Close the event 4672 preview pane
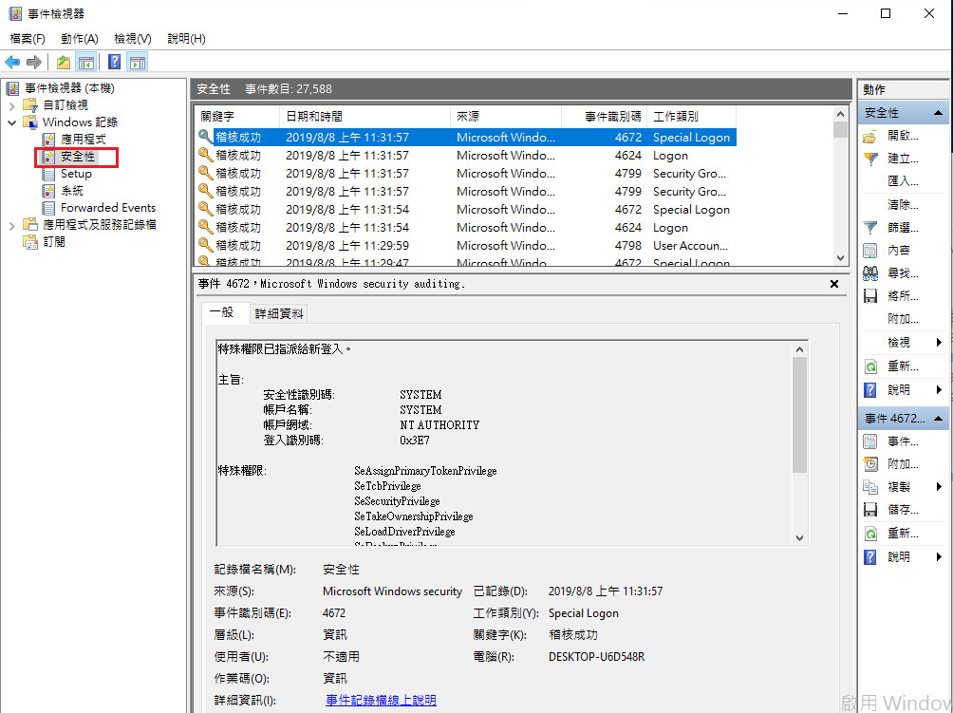This screenshot has width=953, height=713. click(x=834, y=284)
